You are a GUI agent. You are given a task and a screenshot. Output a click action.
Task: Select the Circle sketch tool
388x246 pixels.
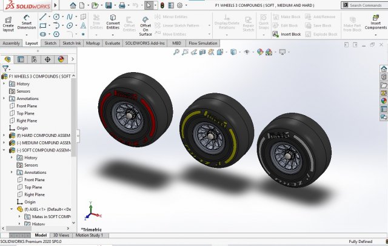pos(56,17)
